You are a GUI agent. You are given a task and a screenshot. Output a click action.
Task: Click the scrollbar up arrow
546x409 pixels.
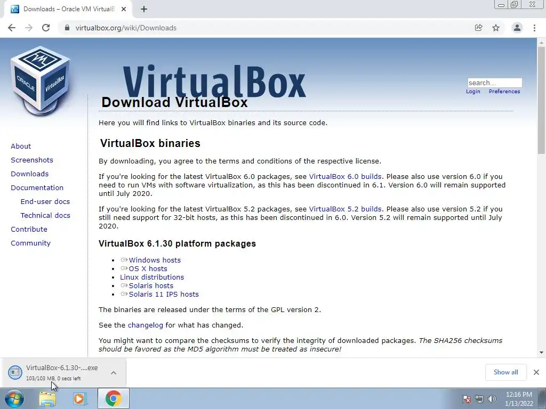click(x=541, y=42)
